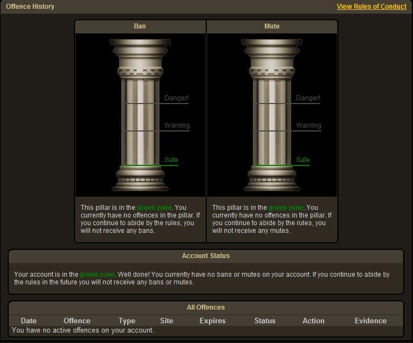This screenshot has width=413, height=343.
Task: Click the All Offences heading
Action: click(206, 307)
